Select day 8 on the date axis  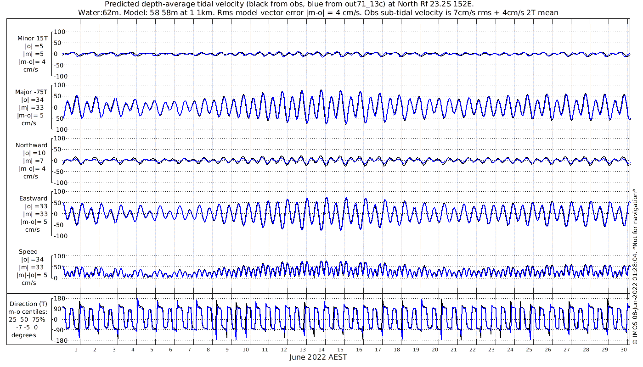pyautogui.click(x=208, y=350)
